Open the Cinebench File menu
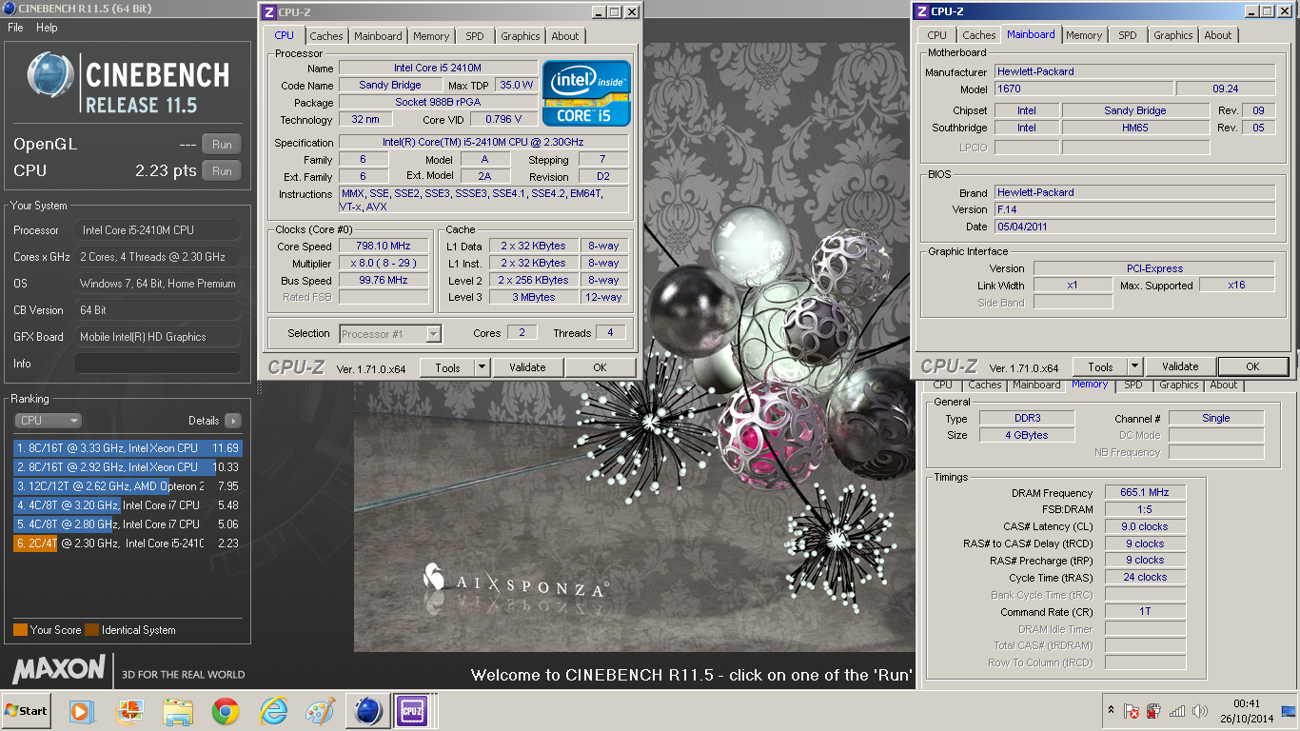 (x=15, y=28)
